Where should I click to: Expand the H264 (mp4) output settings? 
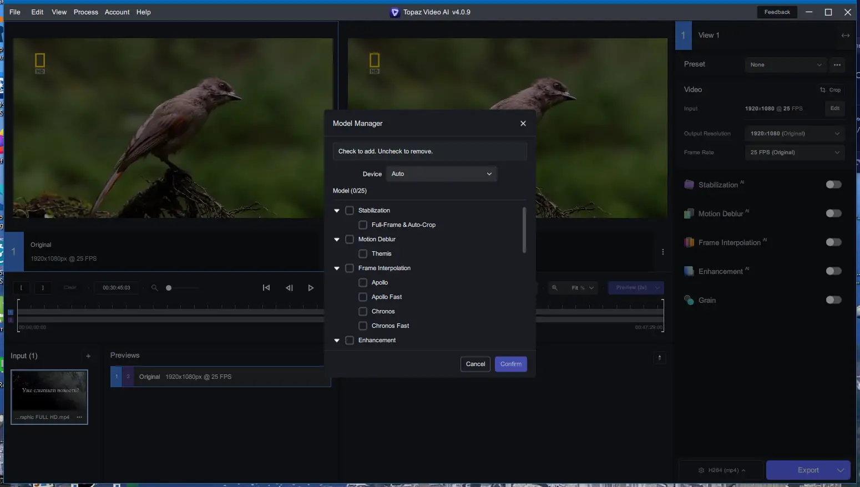click(x=722, y=470)
